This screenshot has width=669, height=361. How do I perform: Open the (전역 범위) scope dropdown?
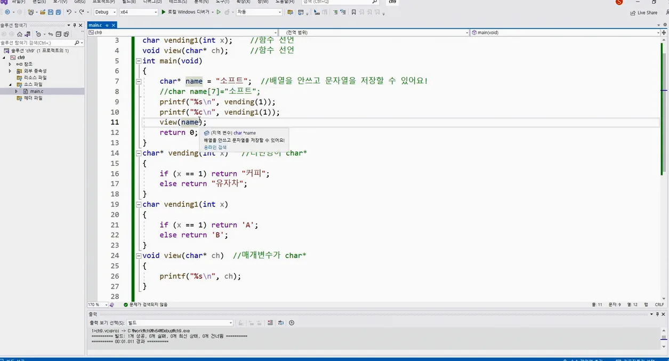pos(374,33)
